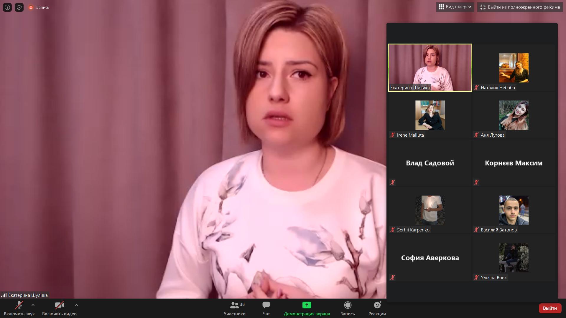The image size is (566, 318).
Task: Click muted mic icon of Serhii Karpenko
Action: pos(393,230)
